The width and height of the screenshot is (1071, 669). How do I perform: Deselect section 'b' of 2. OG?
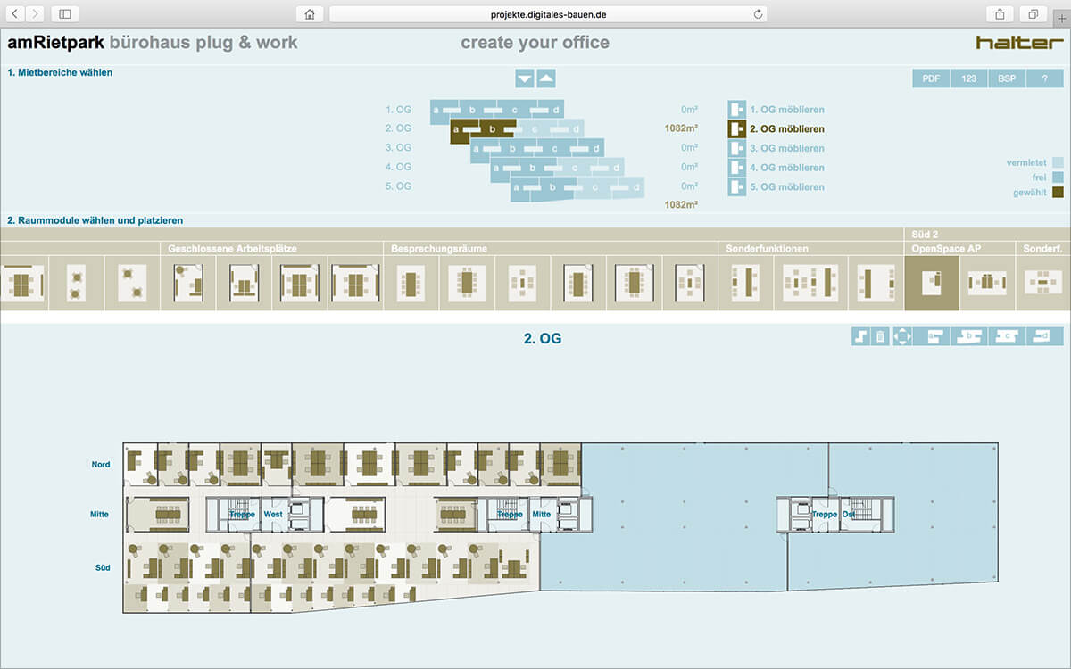(x=492, y=129)
